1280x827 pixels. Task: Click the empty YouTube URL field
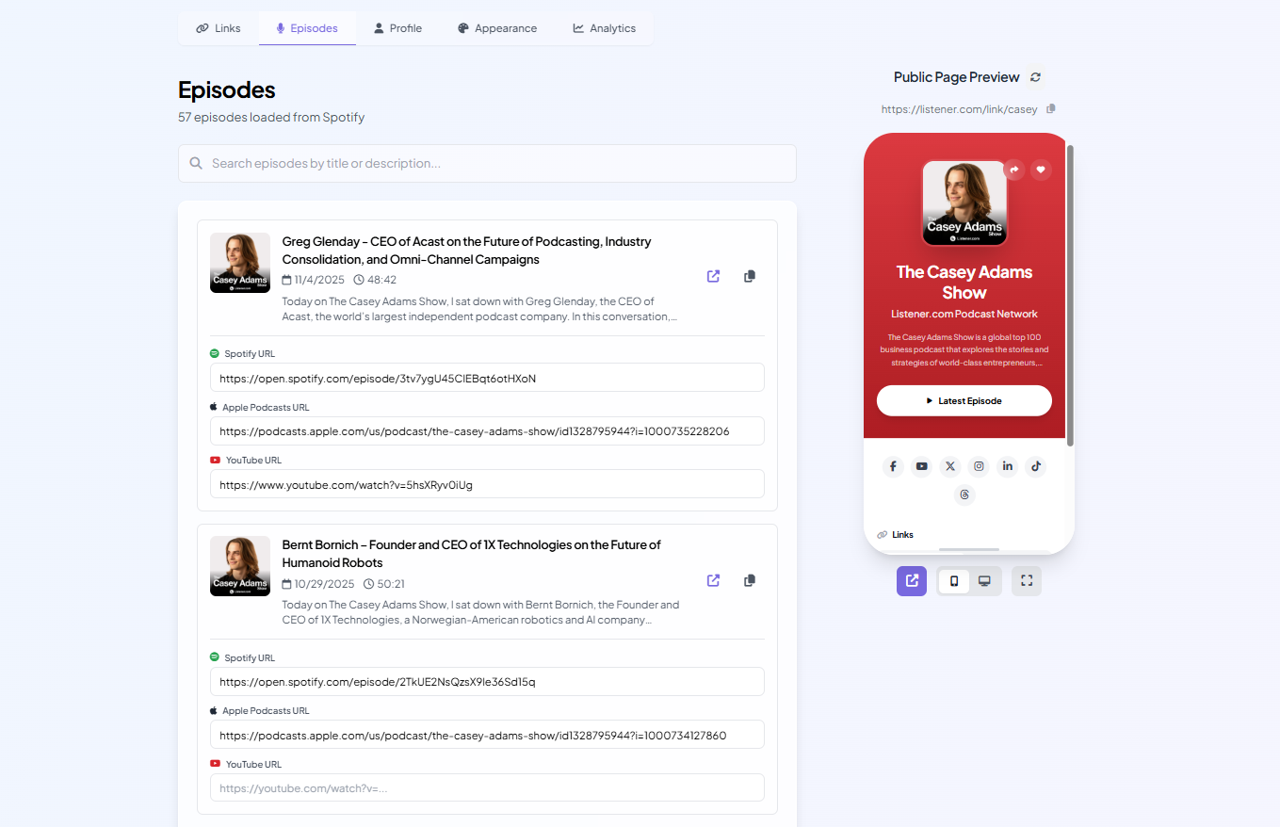(x=487, y=787)
